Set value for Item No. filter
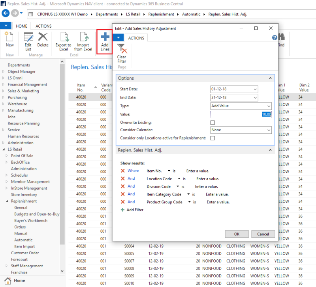This screenshot has width=316, height=287. point(198,171)
